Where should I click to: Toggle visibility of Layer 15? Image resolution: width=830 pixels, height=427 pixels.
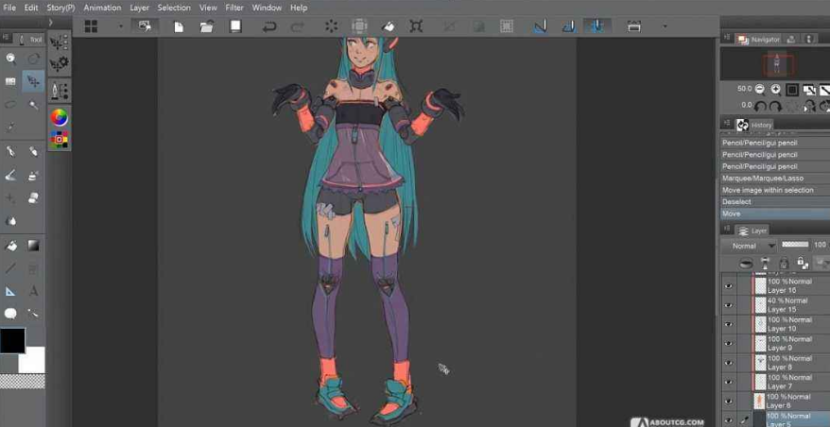click(728, 304)
